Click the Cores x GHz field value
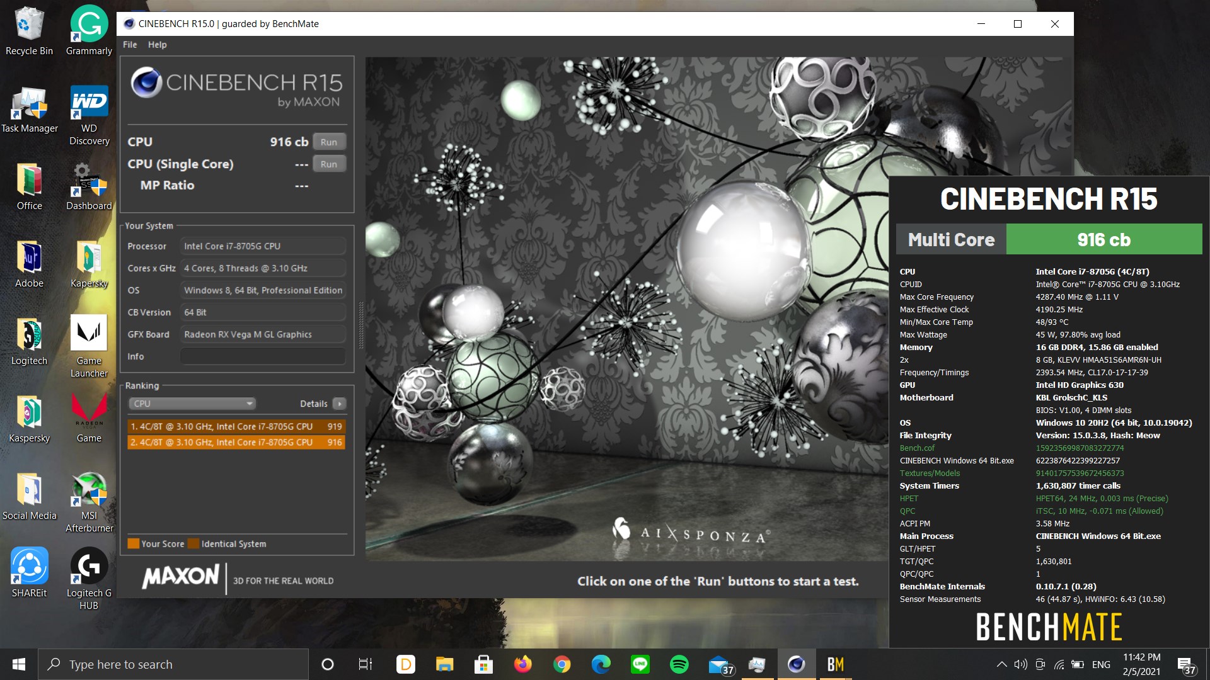 [263, 268]
